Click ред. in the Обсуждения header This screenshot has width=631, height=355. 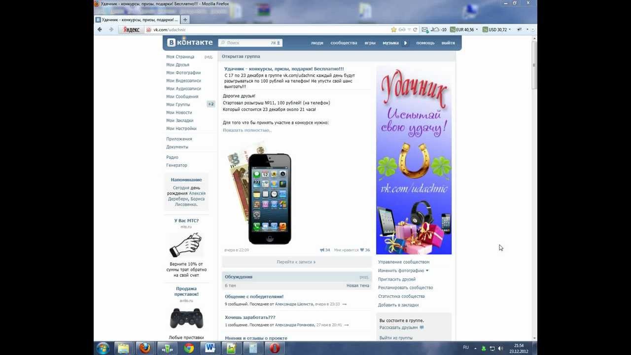[x=364, y=277]
